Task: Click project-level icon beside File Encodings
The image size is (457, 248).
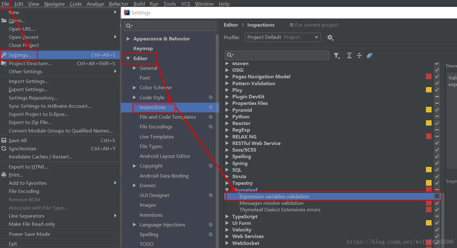Action: tap(211, 127)
